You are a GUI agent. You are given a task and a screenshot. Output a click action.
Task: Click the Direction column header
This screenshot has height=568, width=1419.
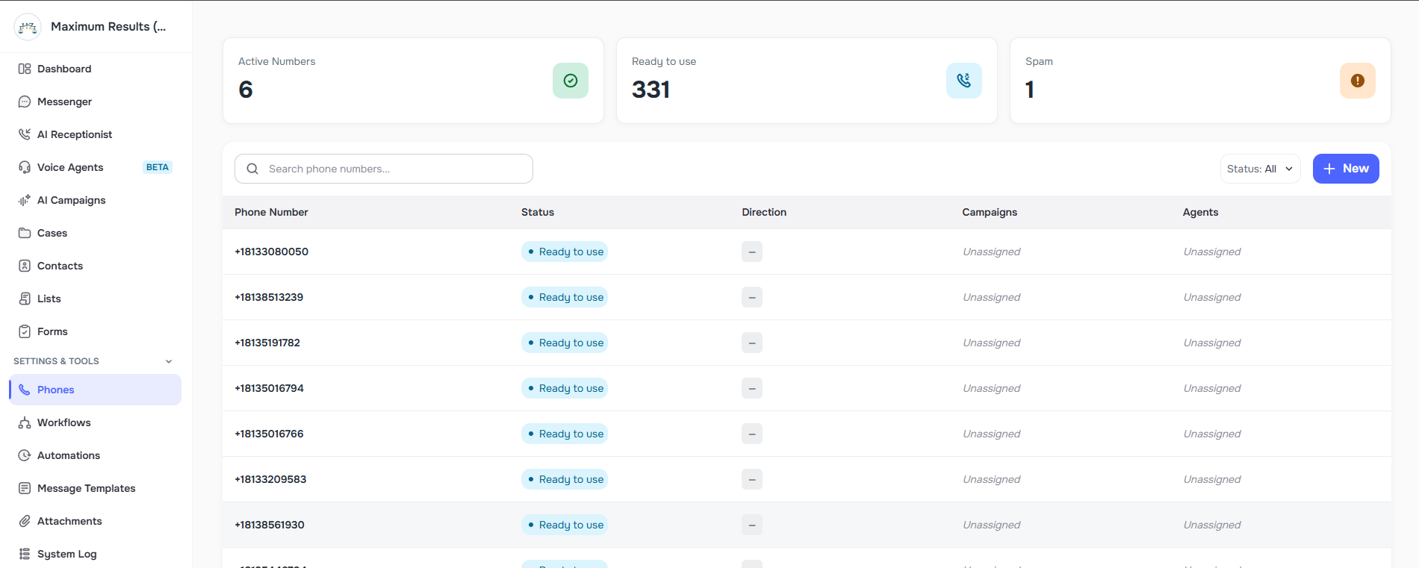tap(764, 212)
